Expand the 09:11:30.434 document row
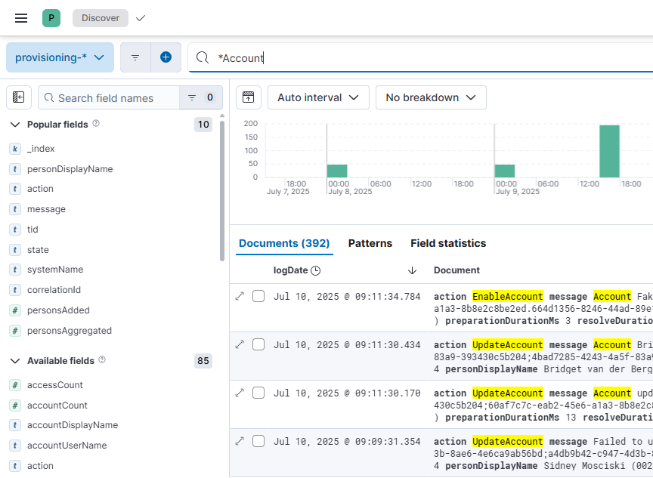 click(x=240, y=344)
